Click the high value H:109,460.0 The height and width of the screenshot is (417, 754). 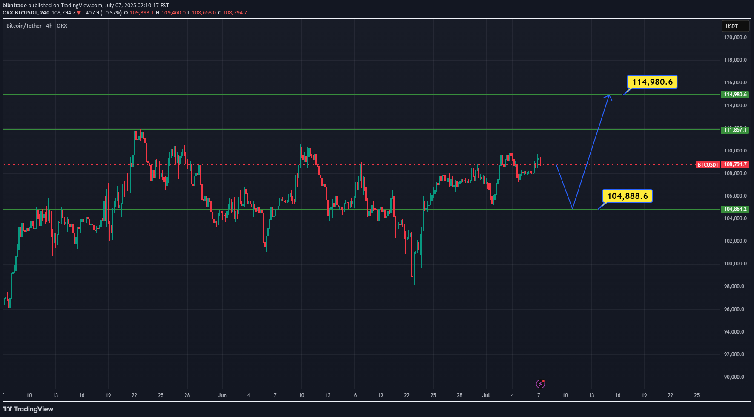pos(171,13)
